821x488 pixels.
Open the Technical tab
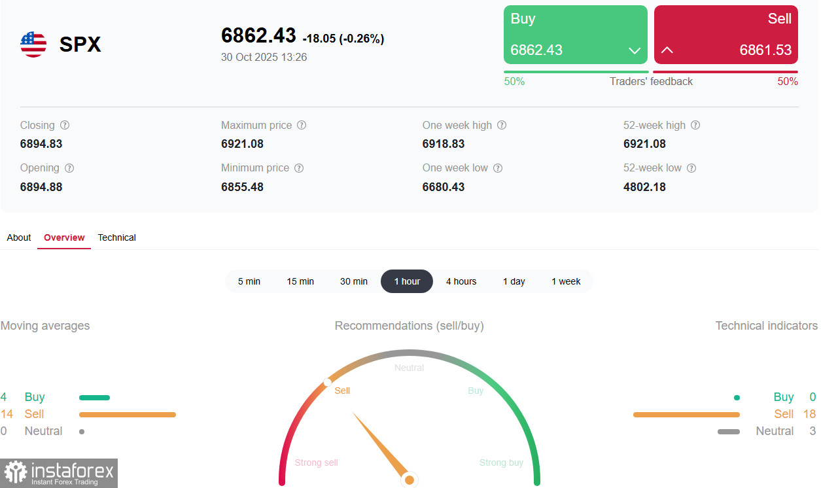[116, 237]
